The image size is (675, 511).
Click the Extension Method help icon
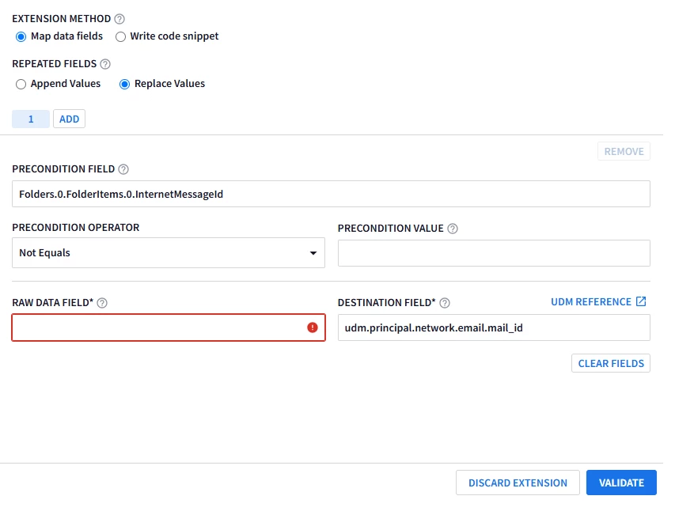[x=119, y=19]
